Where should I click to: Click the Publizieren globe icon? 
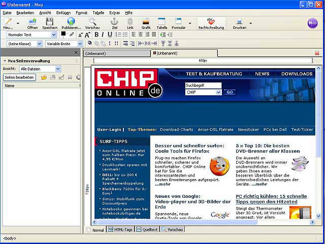[71, 21]
